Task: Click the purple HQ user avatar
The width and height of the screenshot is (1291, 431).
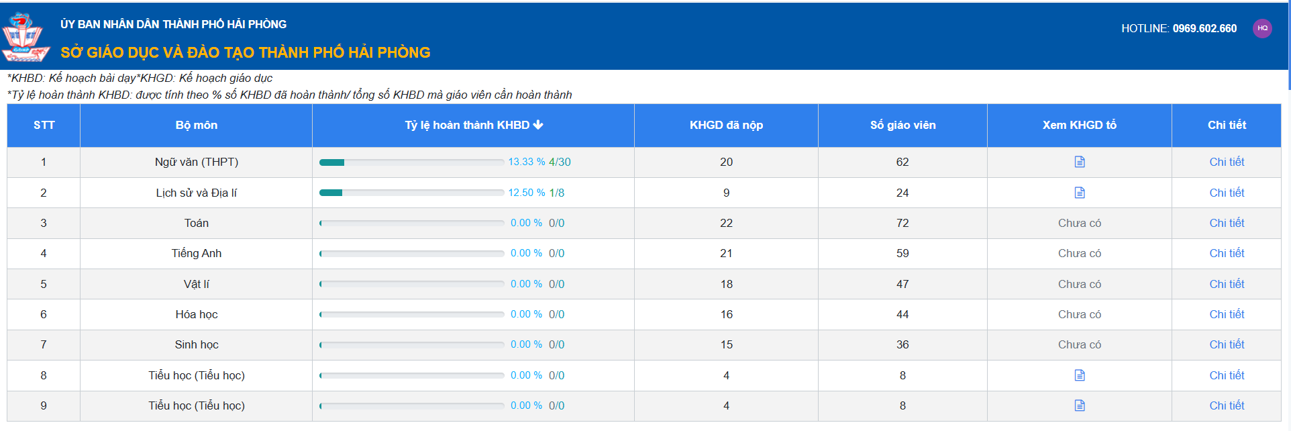Action: [1262, 28]
